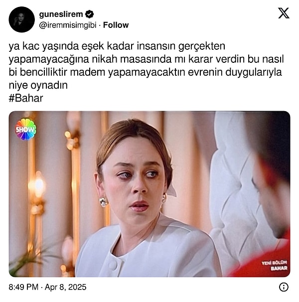Open guneslirem's profile avatar
This screenshot has height=302, width=299.
[x=22, y=19]
